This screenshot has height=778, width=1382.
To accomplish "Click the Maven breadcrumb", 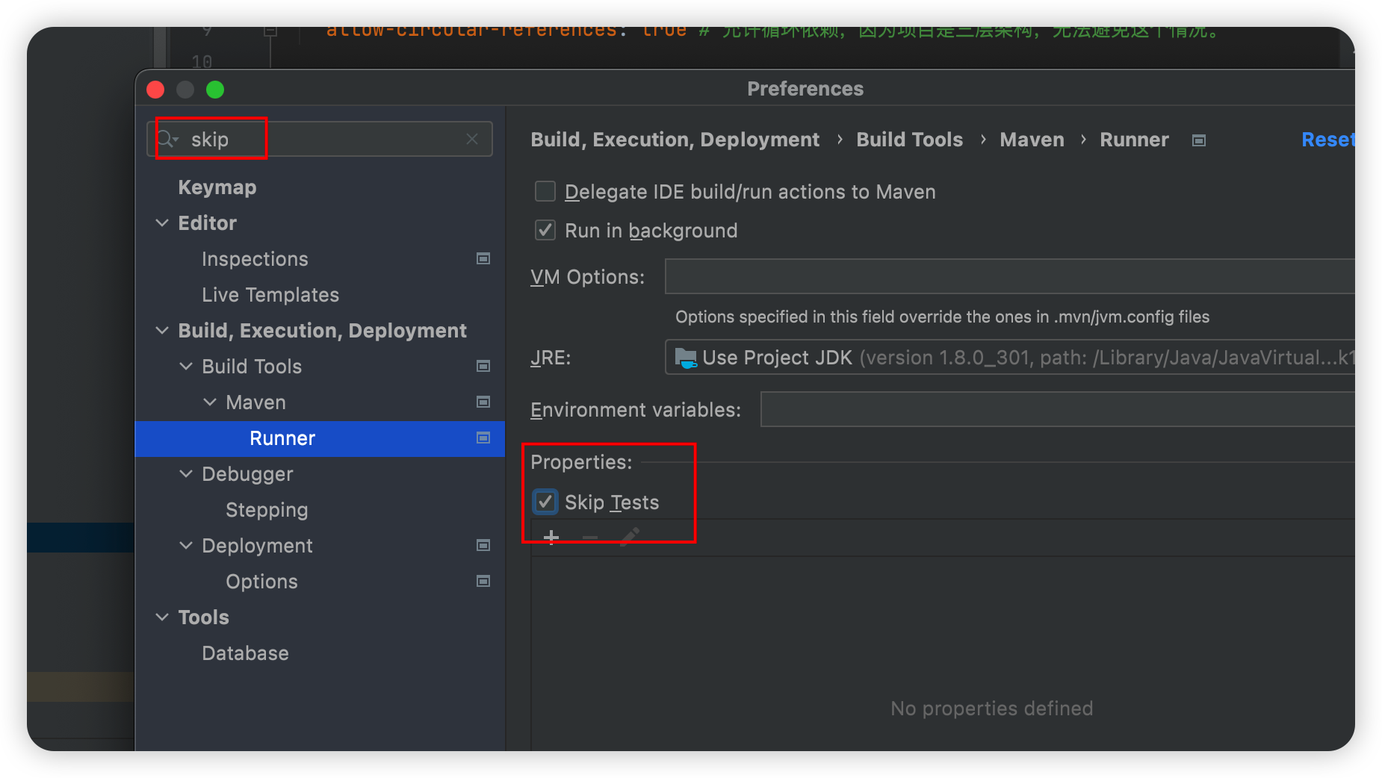I will click(x=1032, y=140).
